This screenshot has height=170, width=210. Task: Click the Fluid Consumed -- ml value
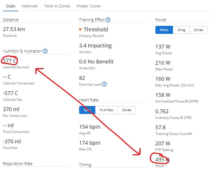(8, 125)
